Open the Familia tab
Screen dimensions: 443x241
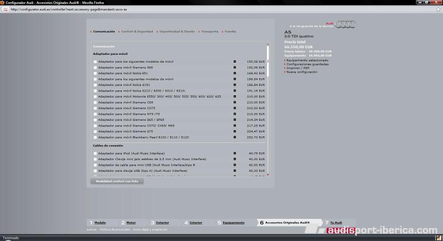click(x=230, y=32)
